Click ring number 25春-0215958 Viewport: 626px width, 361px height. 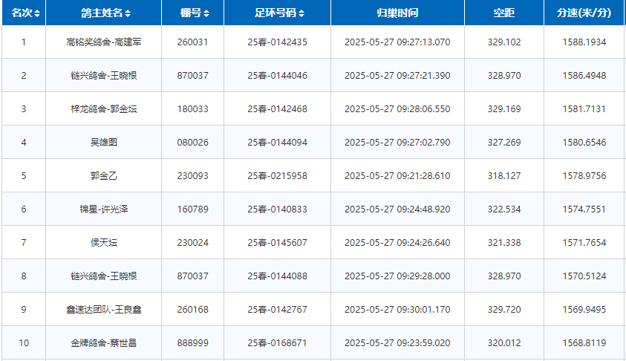278,176
